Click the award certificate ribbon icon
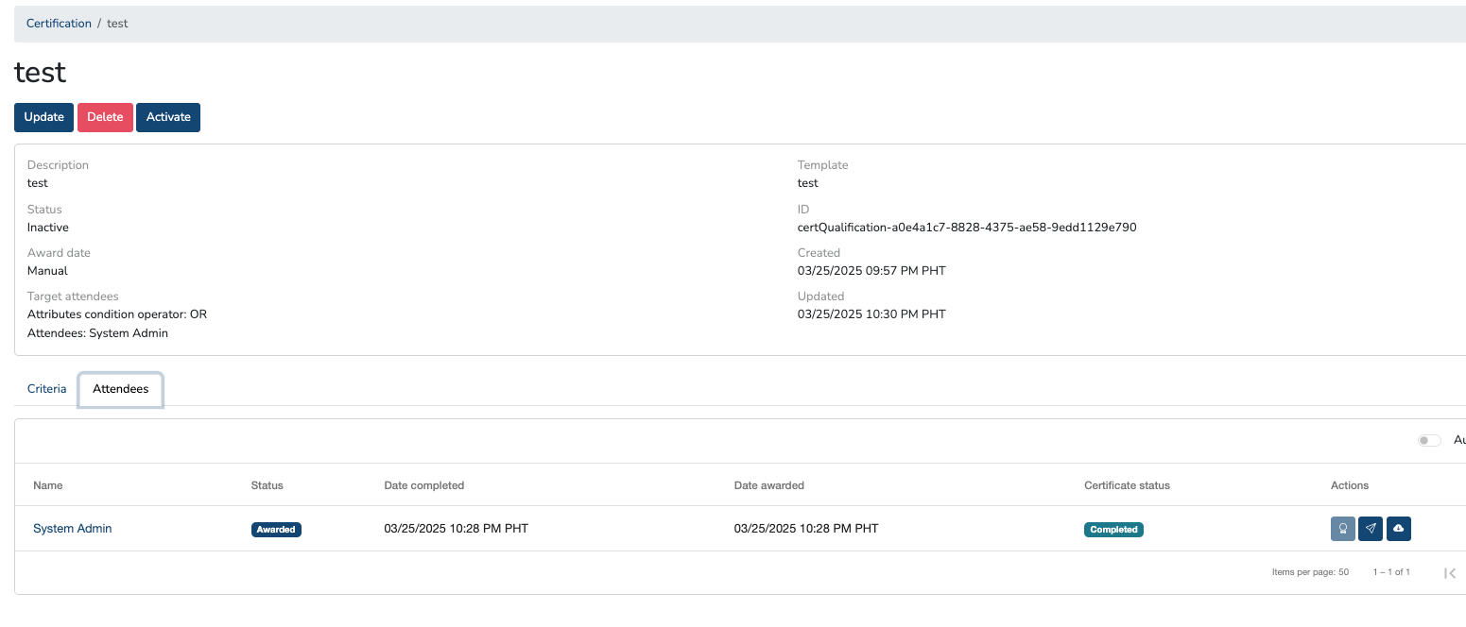The width and height of the screenshot is (1466, 627). [1342, 529]
